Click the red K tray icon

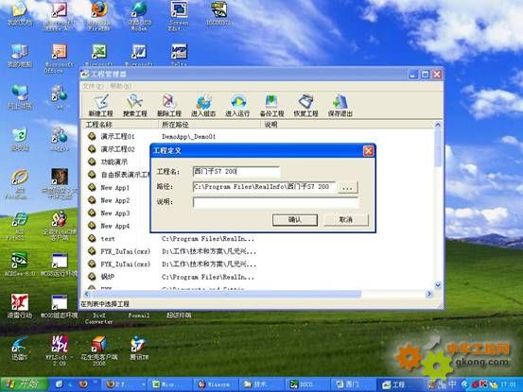[x=483, y=384]
